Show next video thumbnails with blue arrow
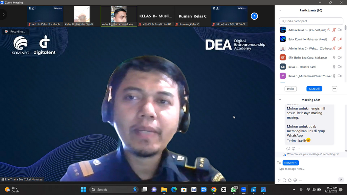Image resolution: width=347 pixels, height=195 pixels. [x=254, y=16]
